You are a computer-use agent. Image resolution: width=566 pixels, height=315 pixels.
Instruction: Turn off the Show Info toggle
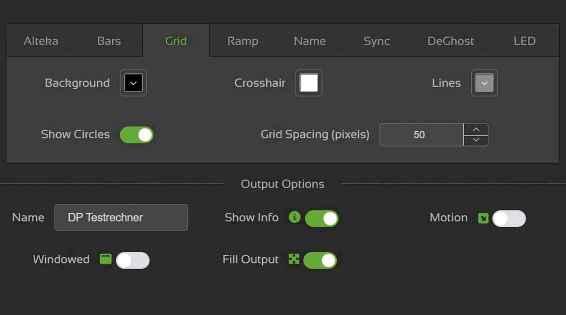(x=321, y=218)
